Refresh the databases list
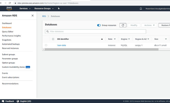Screen dimensions: 170x103 point(123,25)
